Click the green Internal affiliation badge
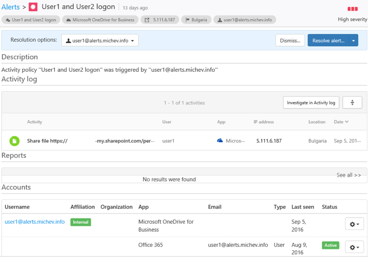The width and height of the screenshot is (368, 258). pyautogui.click(x=81, y=222)
